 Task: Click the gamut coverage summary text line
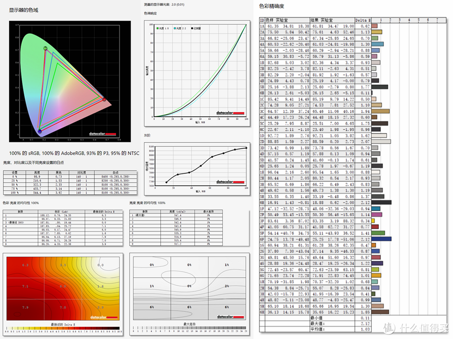[x=74, y=153]
